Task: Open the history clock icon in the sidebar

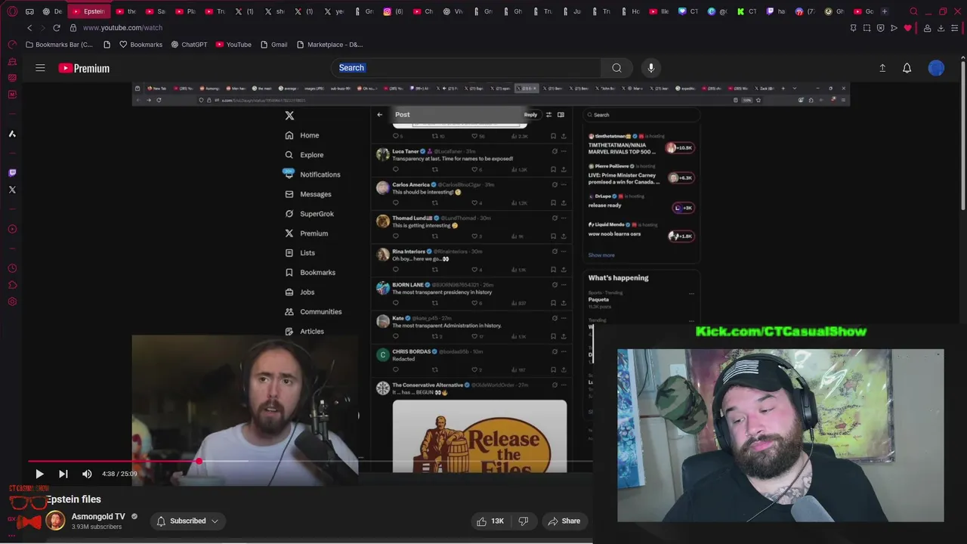Action: [12, 268]
